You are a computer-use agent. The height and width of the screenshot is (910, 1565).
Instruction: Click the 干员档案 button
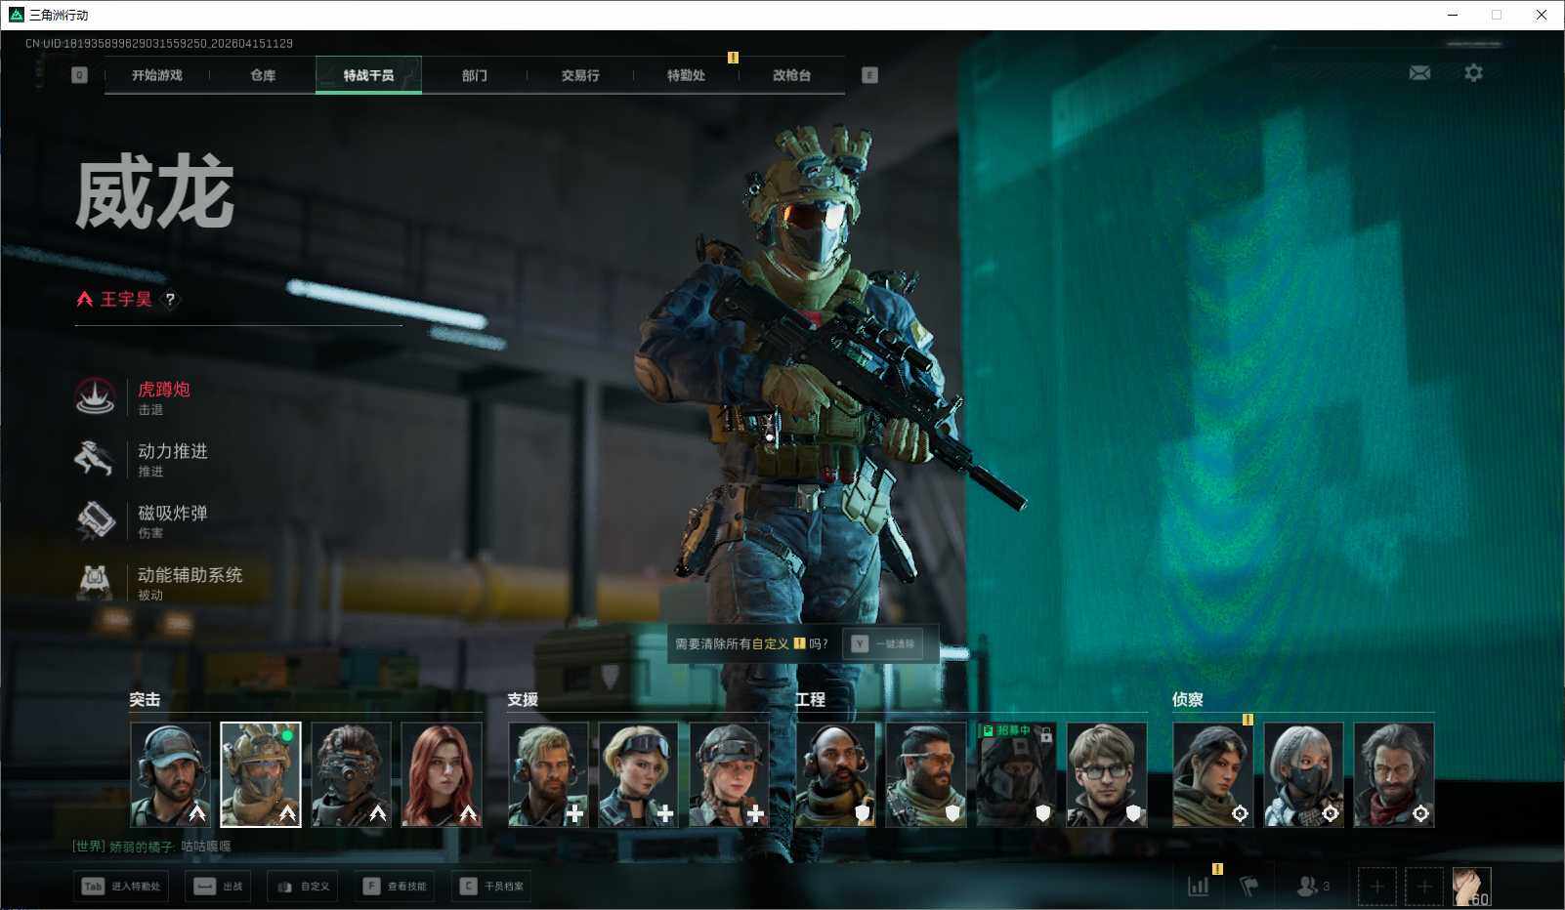491,887
